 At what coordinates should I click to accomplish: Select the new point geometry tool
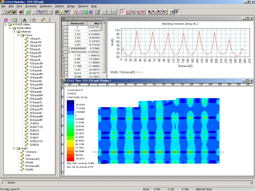tap(75, 12)
